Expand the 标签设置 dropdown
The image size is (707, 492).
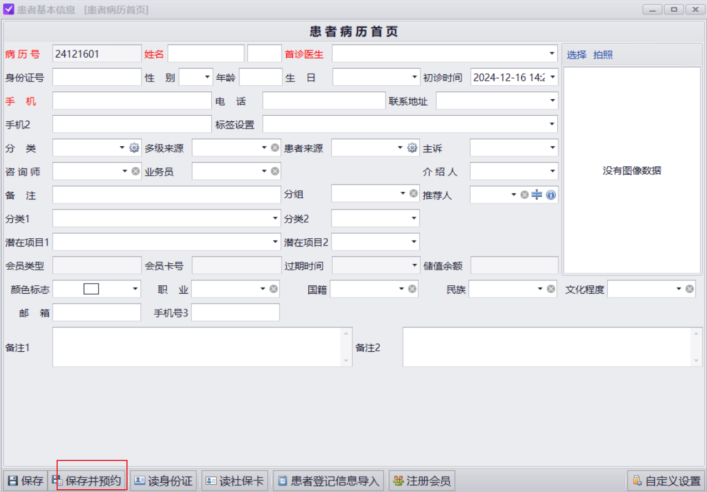click(552, 124)
